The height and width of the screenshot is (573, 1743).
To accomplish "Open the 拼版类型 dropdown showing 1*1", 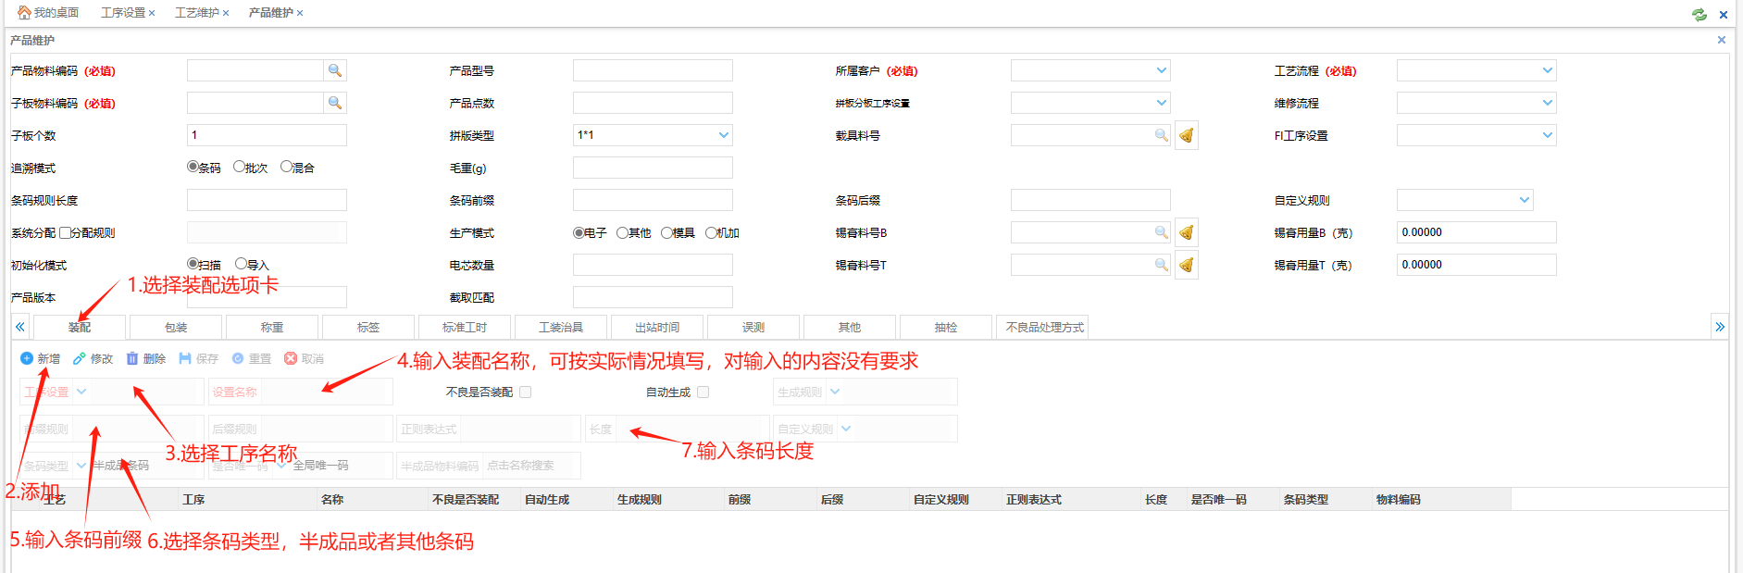I will pos(723,135).
